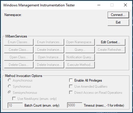Click the Notification Query... button

coord(80,57)
